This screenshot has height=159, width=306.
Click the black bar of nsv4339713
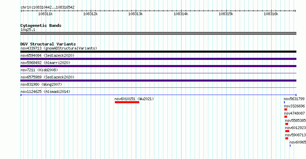158,52
